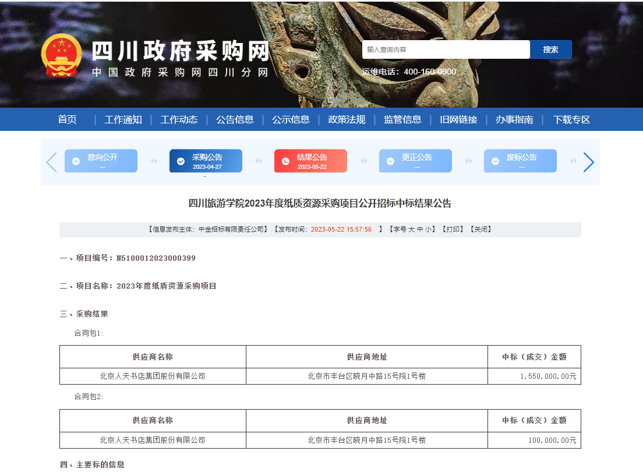643x476 pixels.
Task: Set font size to 中
Action: pyautogui.click(x=420, y=229)
